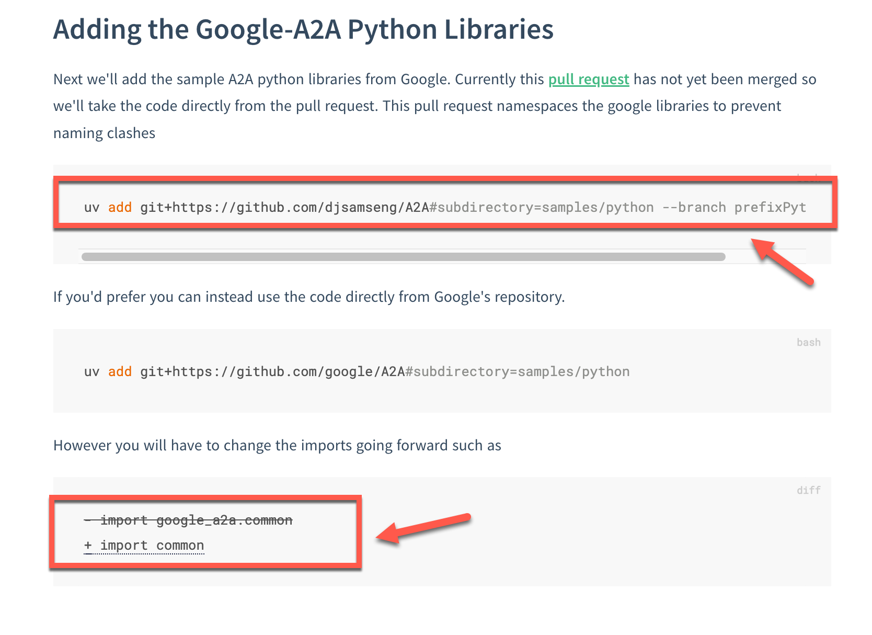The image size is (872, 635).
Task: Click the sentence beginning "If you'd prefer"
Action: point(309,297)
